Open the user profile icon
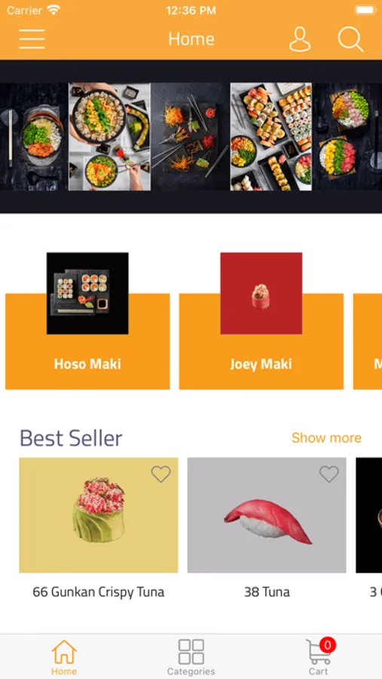Viewport: 382px width, 679px height. [300, 39]
